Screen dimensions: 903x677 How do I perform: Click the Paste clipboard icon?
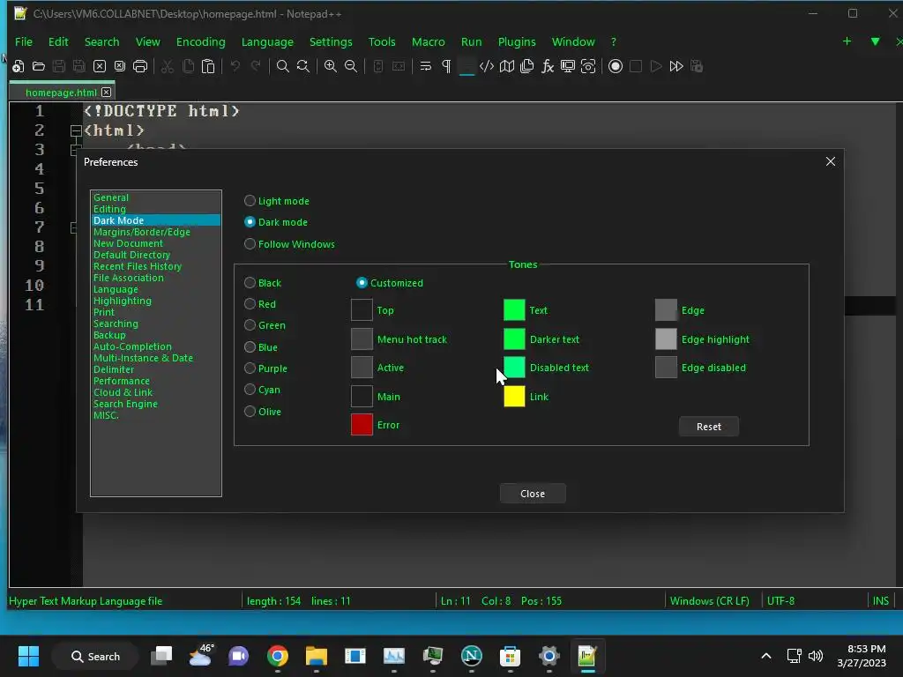coord(208,66)
